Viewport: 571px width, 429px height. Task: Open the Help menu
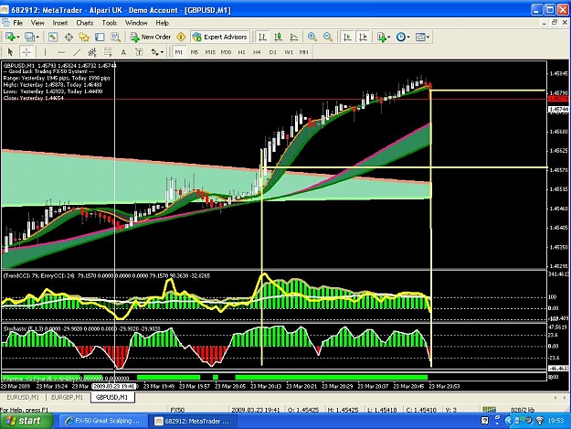click(x=163, y=23)
